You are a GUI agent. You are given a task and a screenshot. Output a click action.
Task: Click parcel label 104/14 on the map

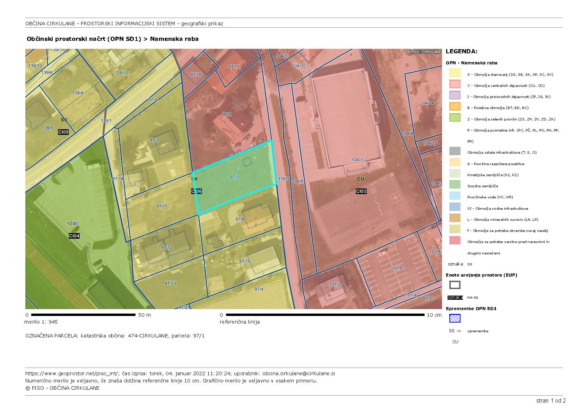point(427,103)
